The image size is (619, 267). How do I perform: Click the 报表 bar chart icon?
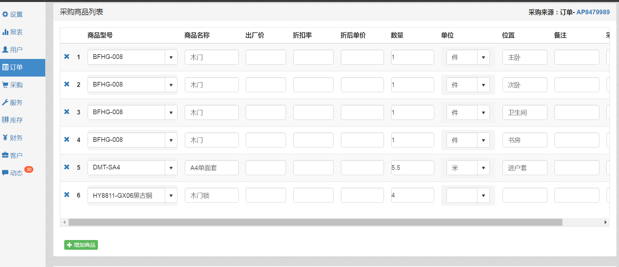coord(5,32)
